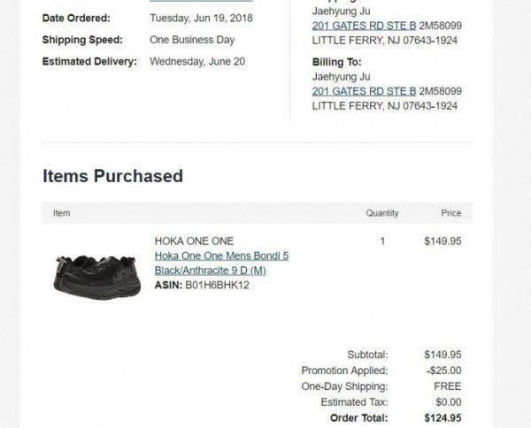
Task: Click the item row price $149.95
Action: pos(443,241)
